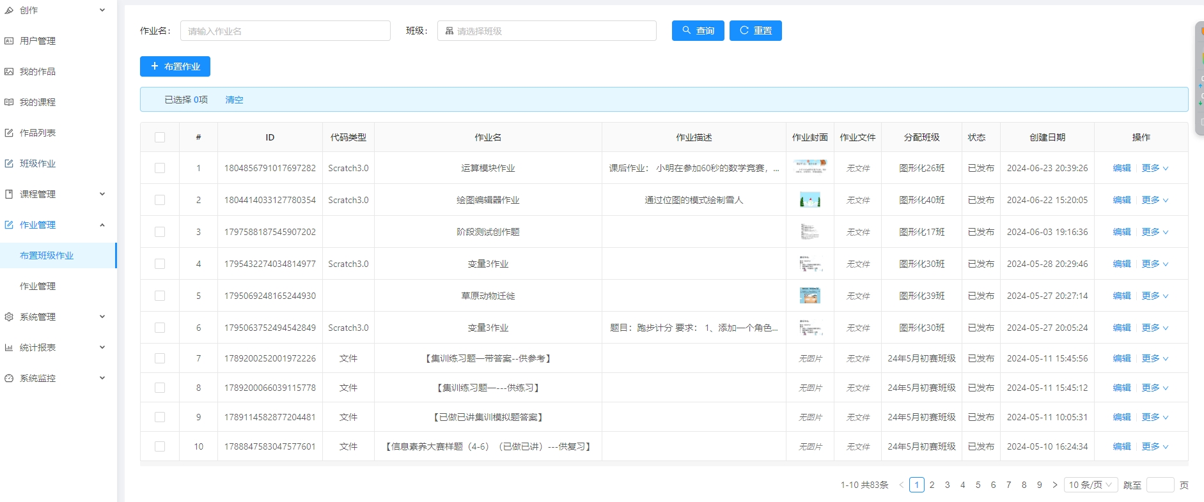Toggle the select-all header checkbox
Viewport: 1204px width, 502px height.
(160, 137)
